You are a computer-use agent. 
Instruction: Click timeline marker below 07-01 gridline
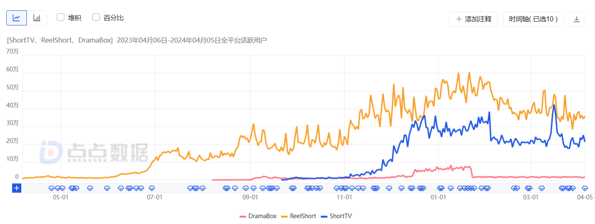(152, 188)
